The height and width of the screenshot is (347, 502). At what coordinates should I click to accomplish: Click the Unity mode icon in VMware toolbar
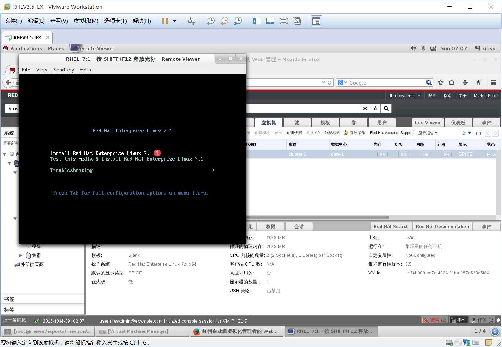[297, 21]
